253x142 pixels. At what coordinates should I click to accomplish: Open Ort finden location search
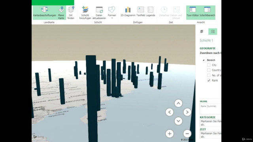71,13
